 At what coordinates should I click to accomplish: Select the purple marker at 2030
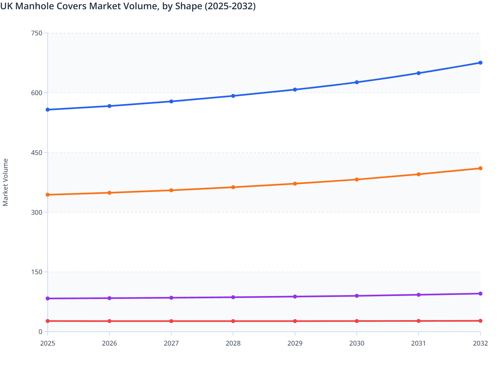point(357,296)
